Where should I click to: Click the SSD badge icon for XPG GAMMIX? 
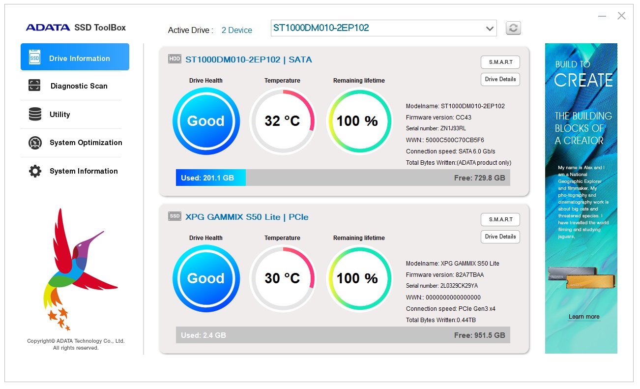pos(175,216)
